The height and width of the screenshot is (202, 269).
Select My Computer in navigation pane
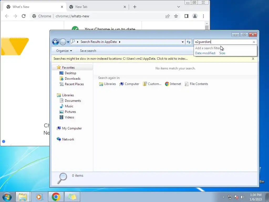point(72,128)
